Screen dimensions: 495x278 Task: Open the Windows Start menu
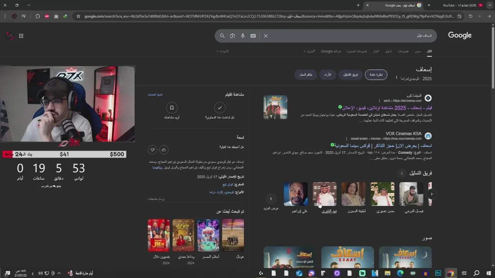(x=489, y=273)
